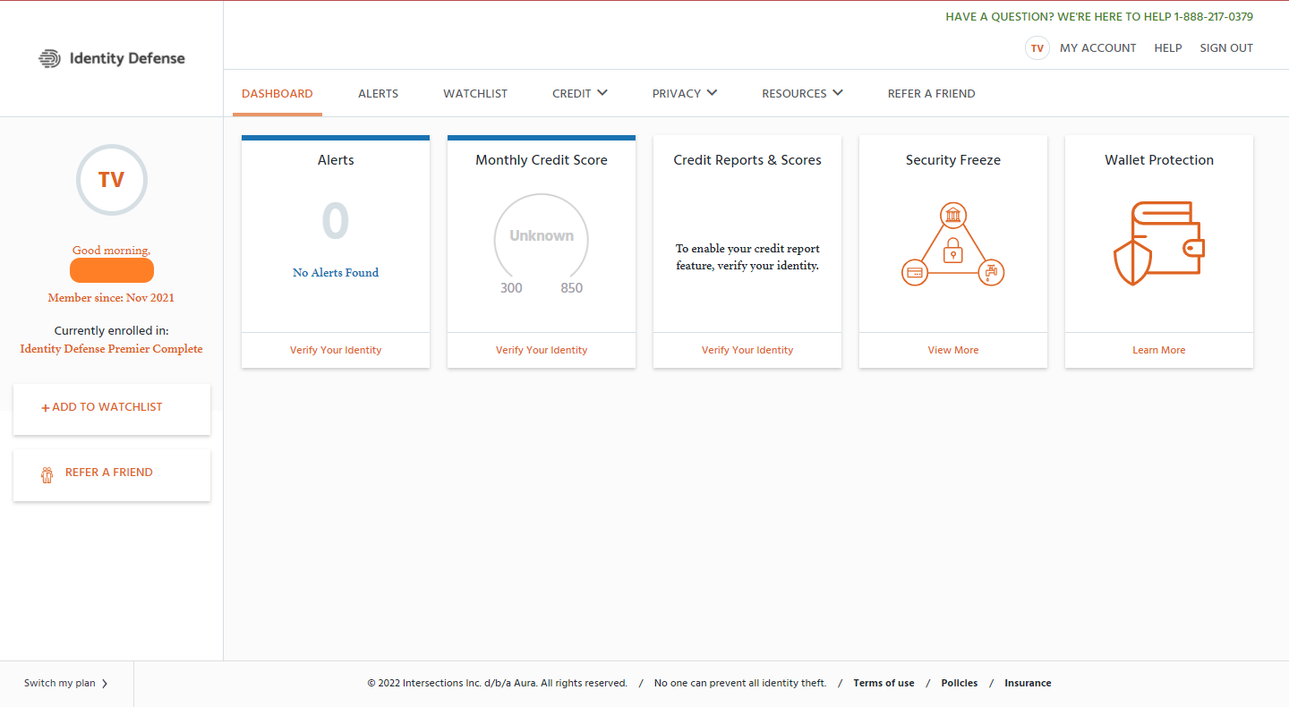Screen dimensions: 1289x707
Task: Click the Wallet Protection shield wallet icon
Action: coord(1158,243)
